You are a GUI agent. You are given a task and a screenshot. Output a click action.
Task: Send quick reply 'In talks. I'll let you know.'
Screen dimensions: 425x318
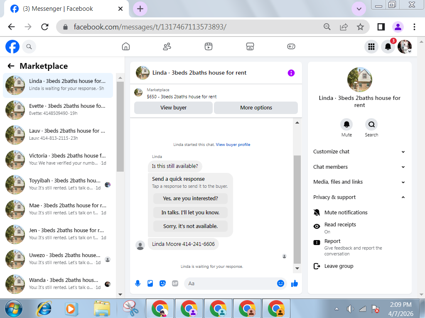(190, 213)
